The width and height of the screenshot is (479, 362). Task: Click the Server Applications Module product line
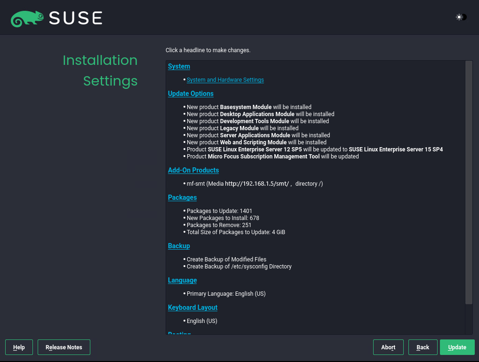pyautogui.click(x=258, y=135)
